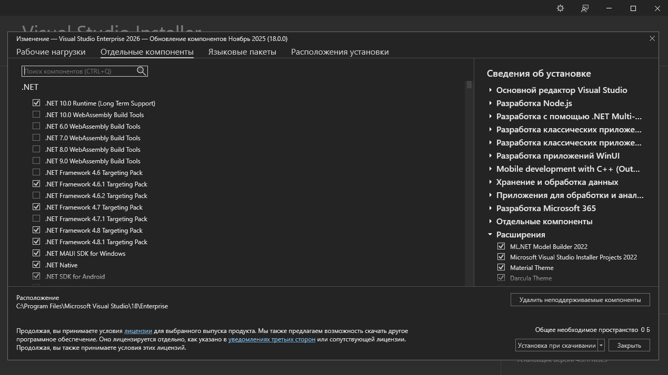This screenshot has height=375, width=668.
Task: Enable .NET 9.0 WebAssembly Build Tools
Action: (x=36, y=161)
